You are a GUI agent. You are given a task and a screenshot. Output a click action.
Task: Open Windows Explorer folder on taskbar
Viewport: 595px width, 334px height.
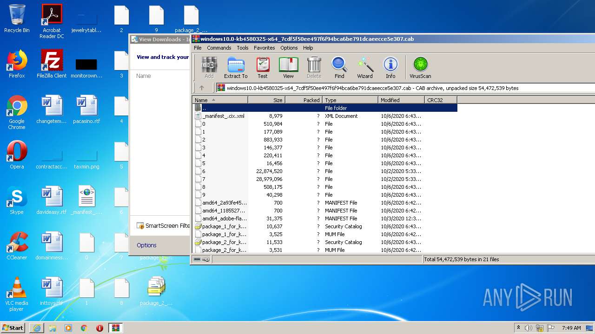[x=53, y=328]
